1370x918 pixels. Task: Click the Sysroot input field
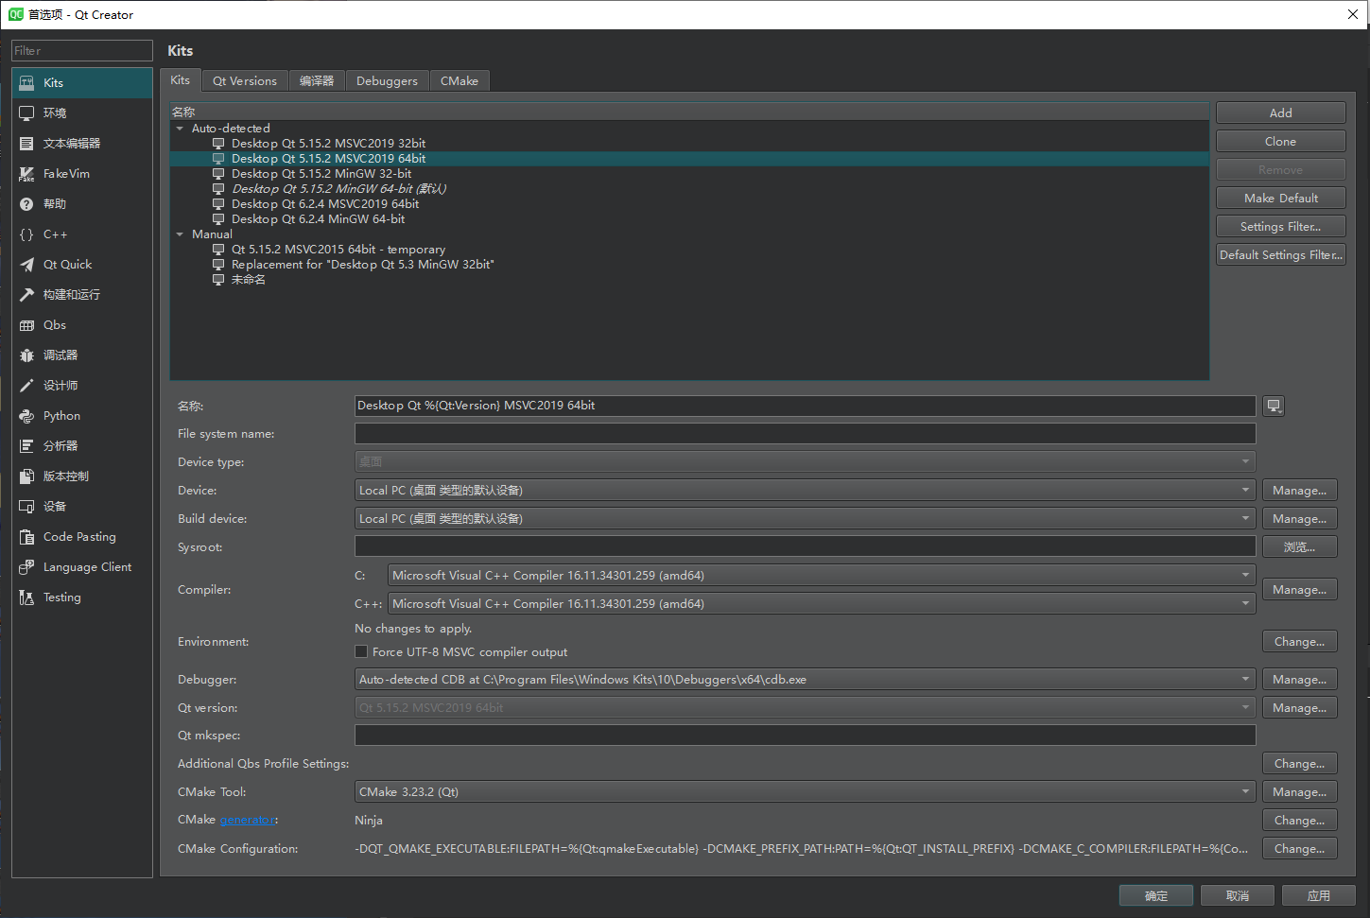pos(806,547)
